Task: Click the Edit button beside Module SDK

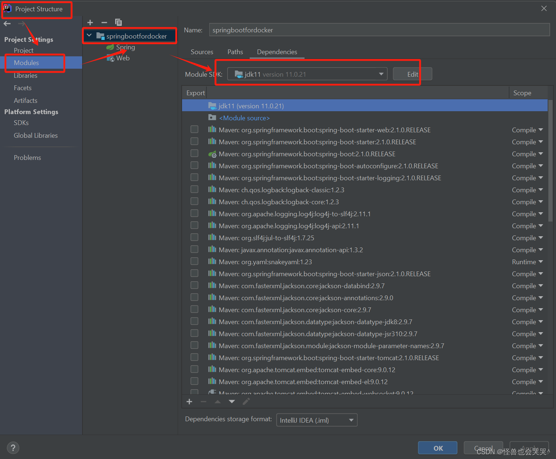Action: tap(412, 74)
